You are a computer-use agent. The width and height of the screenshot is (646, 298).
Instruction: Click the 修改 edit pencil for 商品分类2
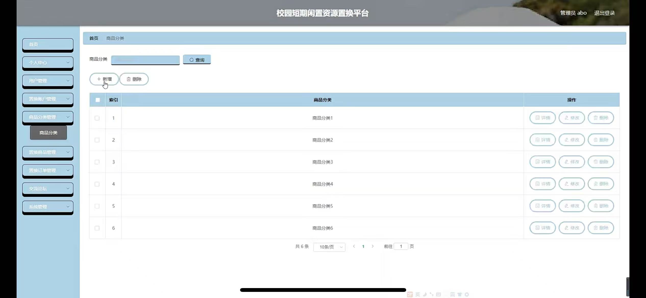point(572,140)
